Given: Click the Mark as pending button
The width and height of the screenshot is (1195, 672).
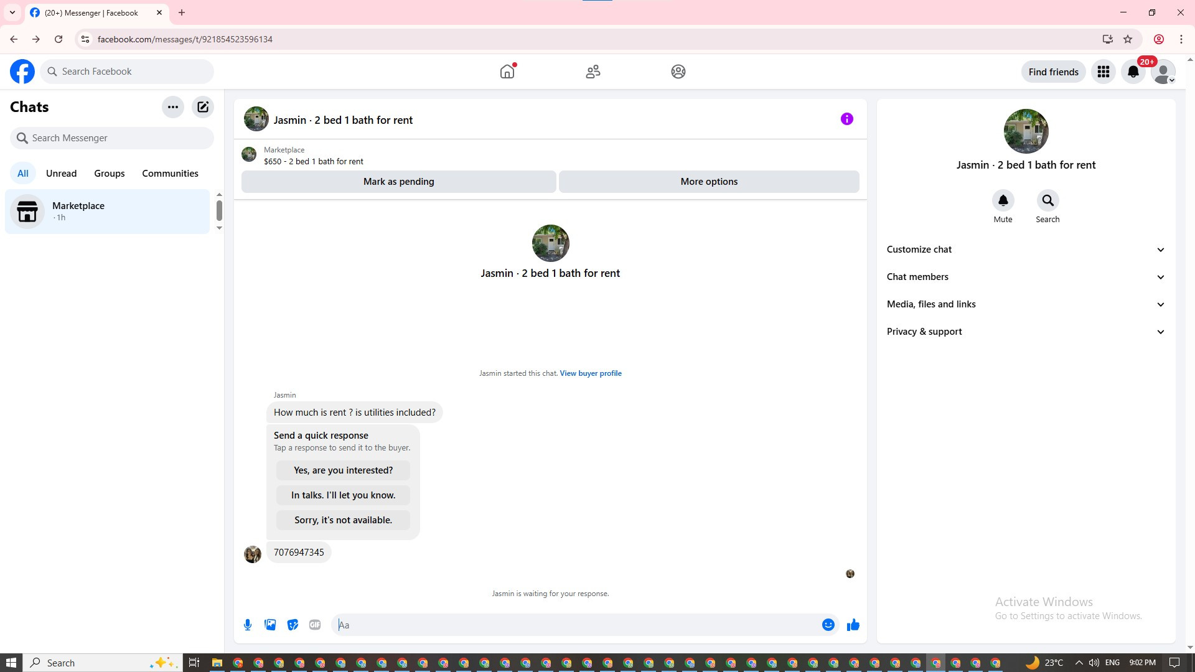Looking at the screenshot, I should point(398,182).
